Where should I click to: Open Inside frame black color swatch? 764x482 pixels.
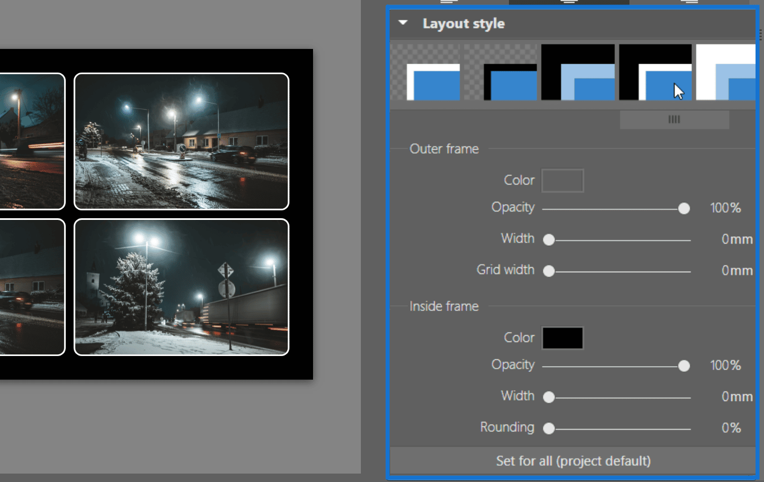(x=562, y=338)
